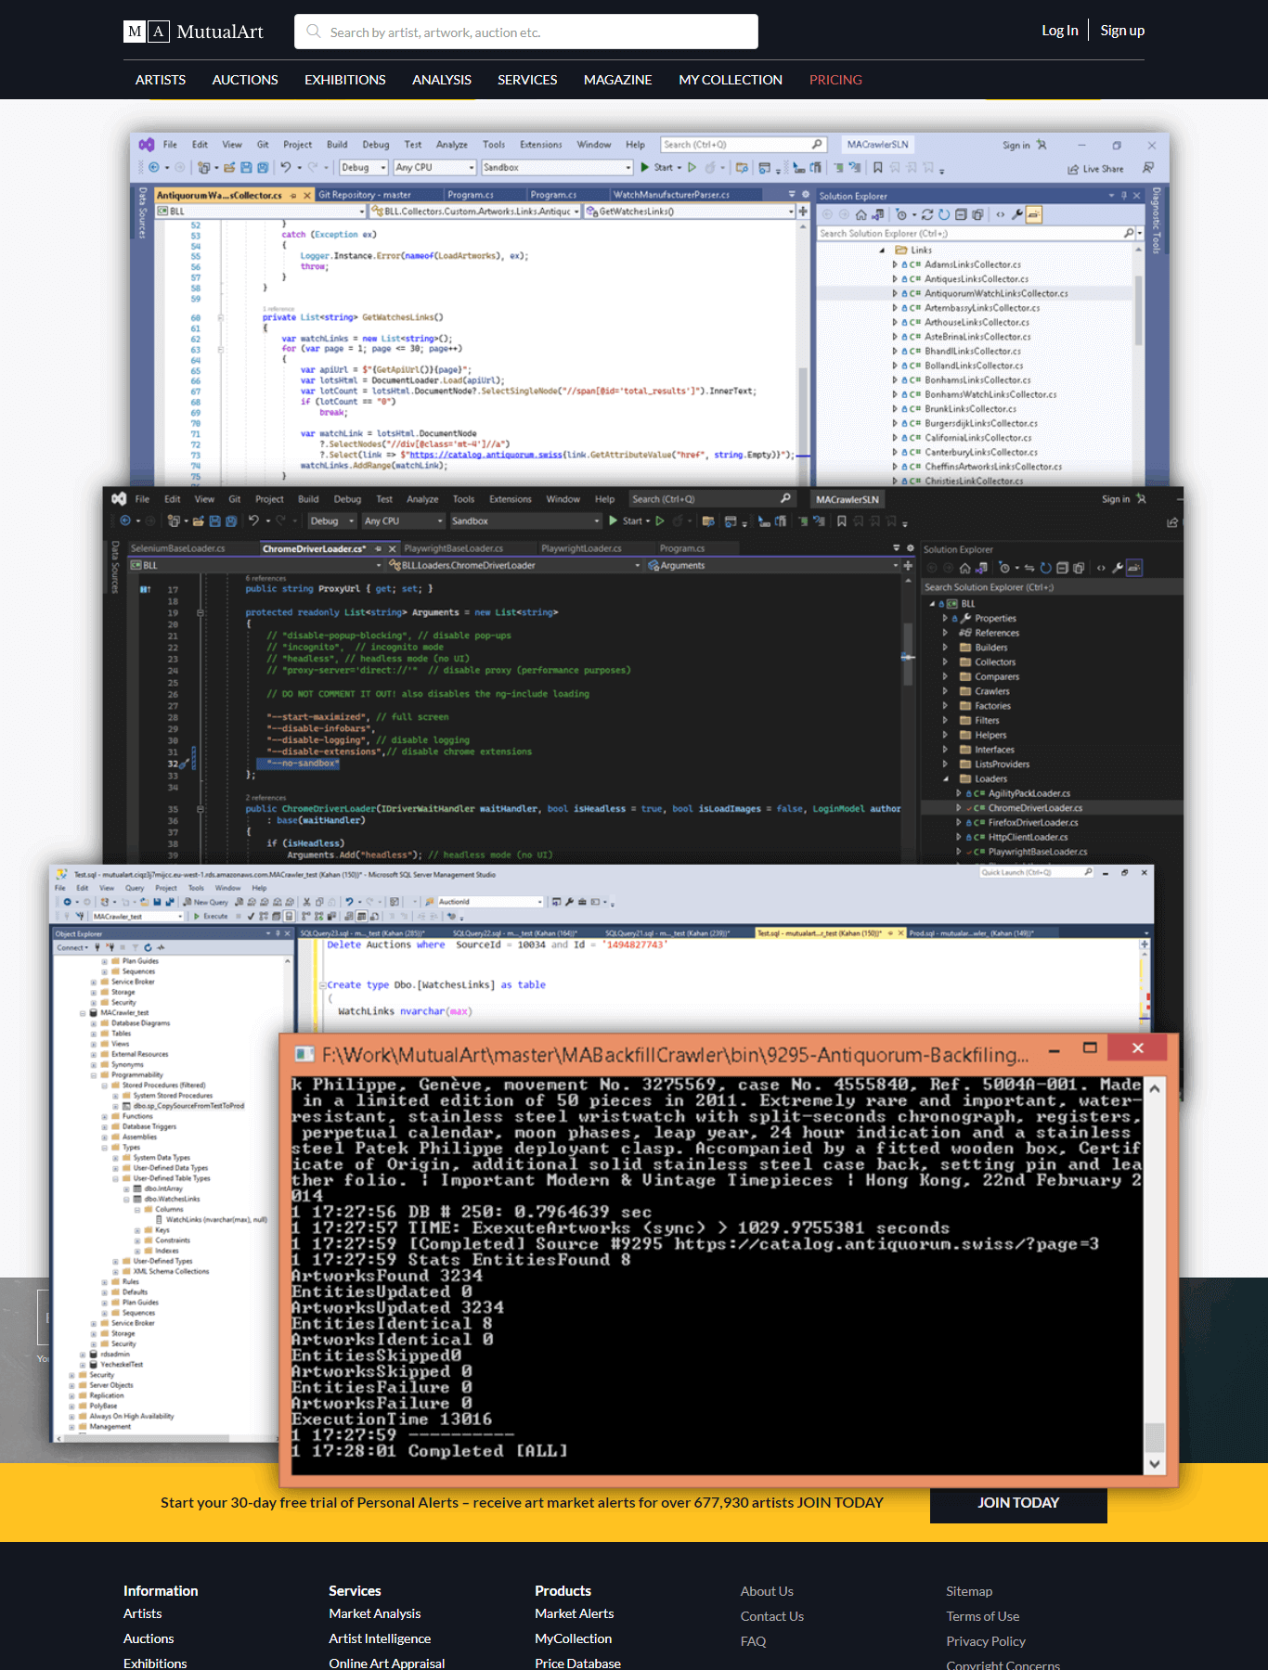Open Extensions menu in light Visual Studio
Screen dimensions: 1268x1670
(x=540, y=145)
